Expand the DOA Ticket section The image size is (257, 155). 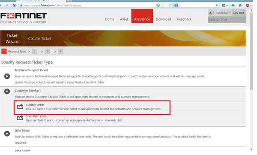click(x=7, y=134)
